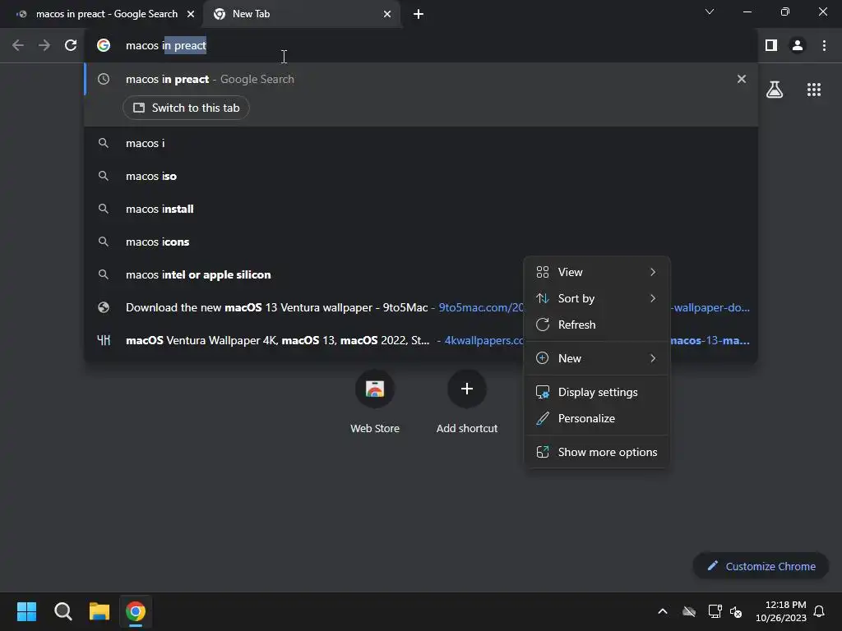Expand the Sort by submenu
The height and width of the screenshot is (631, 842).
597,298
